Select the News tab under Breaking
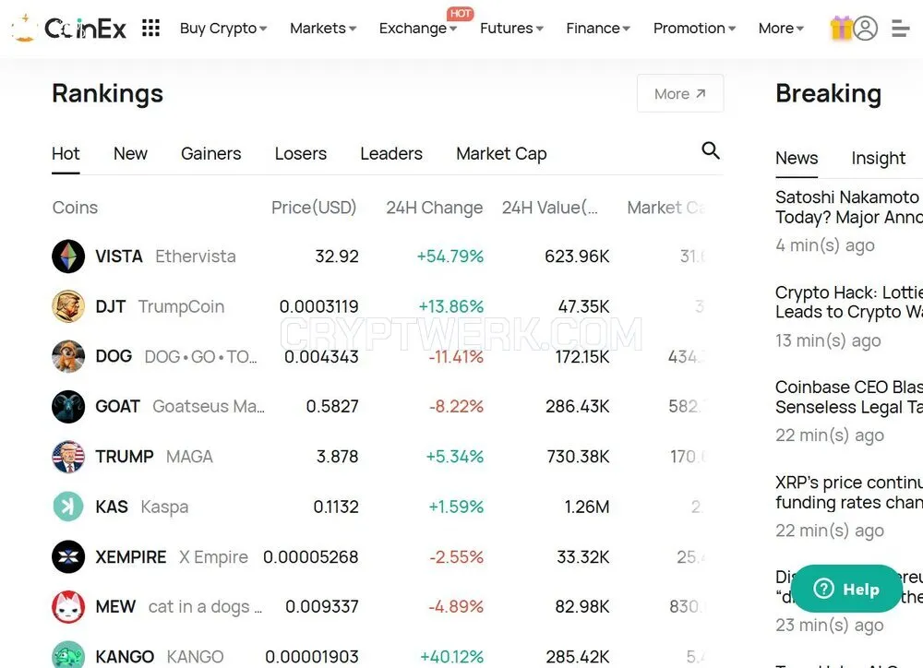The height and width of the screenshot is (668, 923). 797,158
